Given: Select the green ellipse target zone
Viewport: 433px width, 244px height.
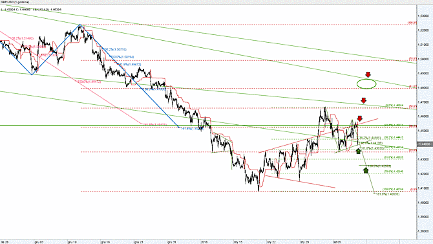Looking at the screenshot, I should pos(366,83).
